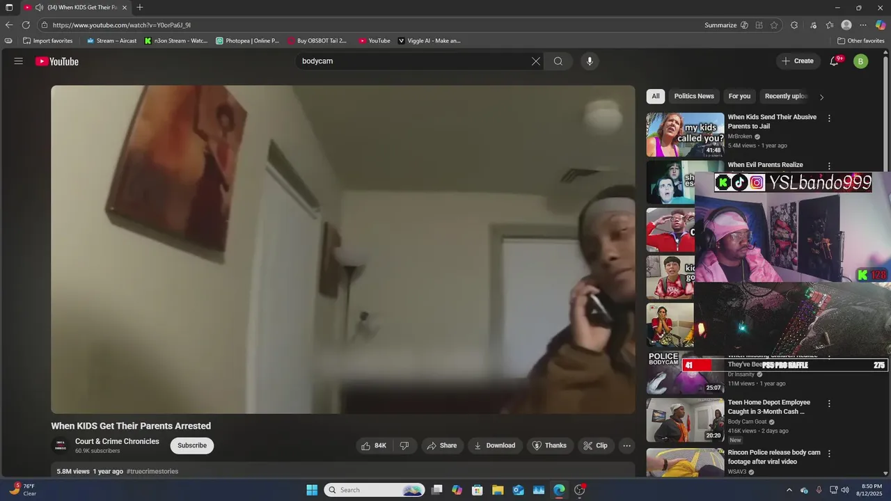The width and height of the screenshot is (891, 501).
Task: Go back in browser
Action: tap(9, 25)
